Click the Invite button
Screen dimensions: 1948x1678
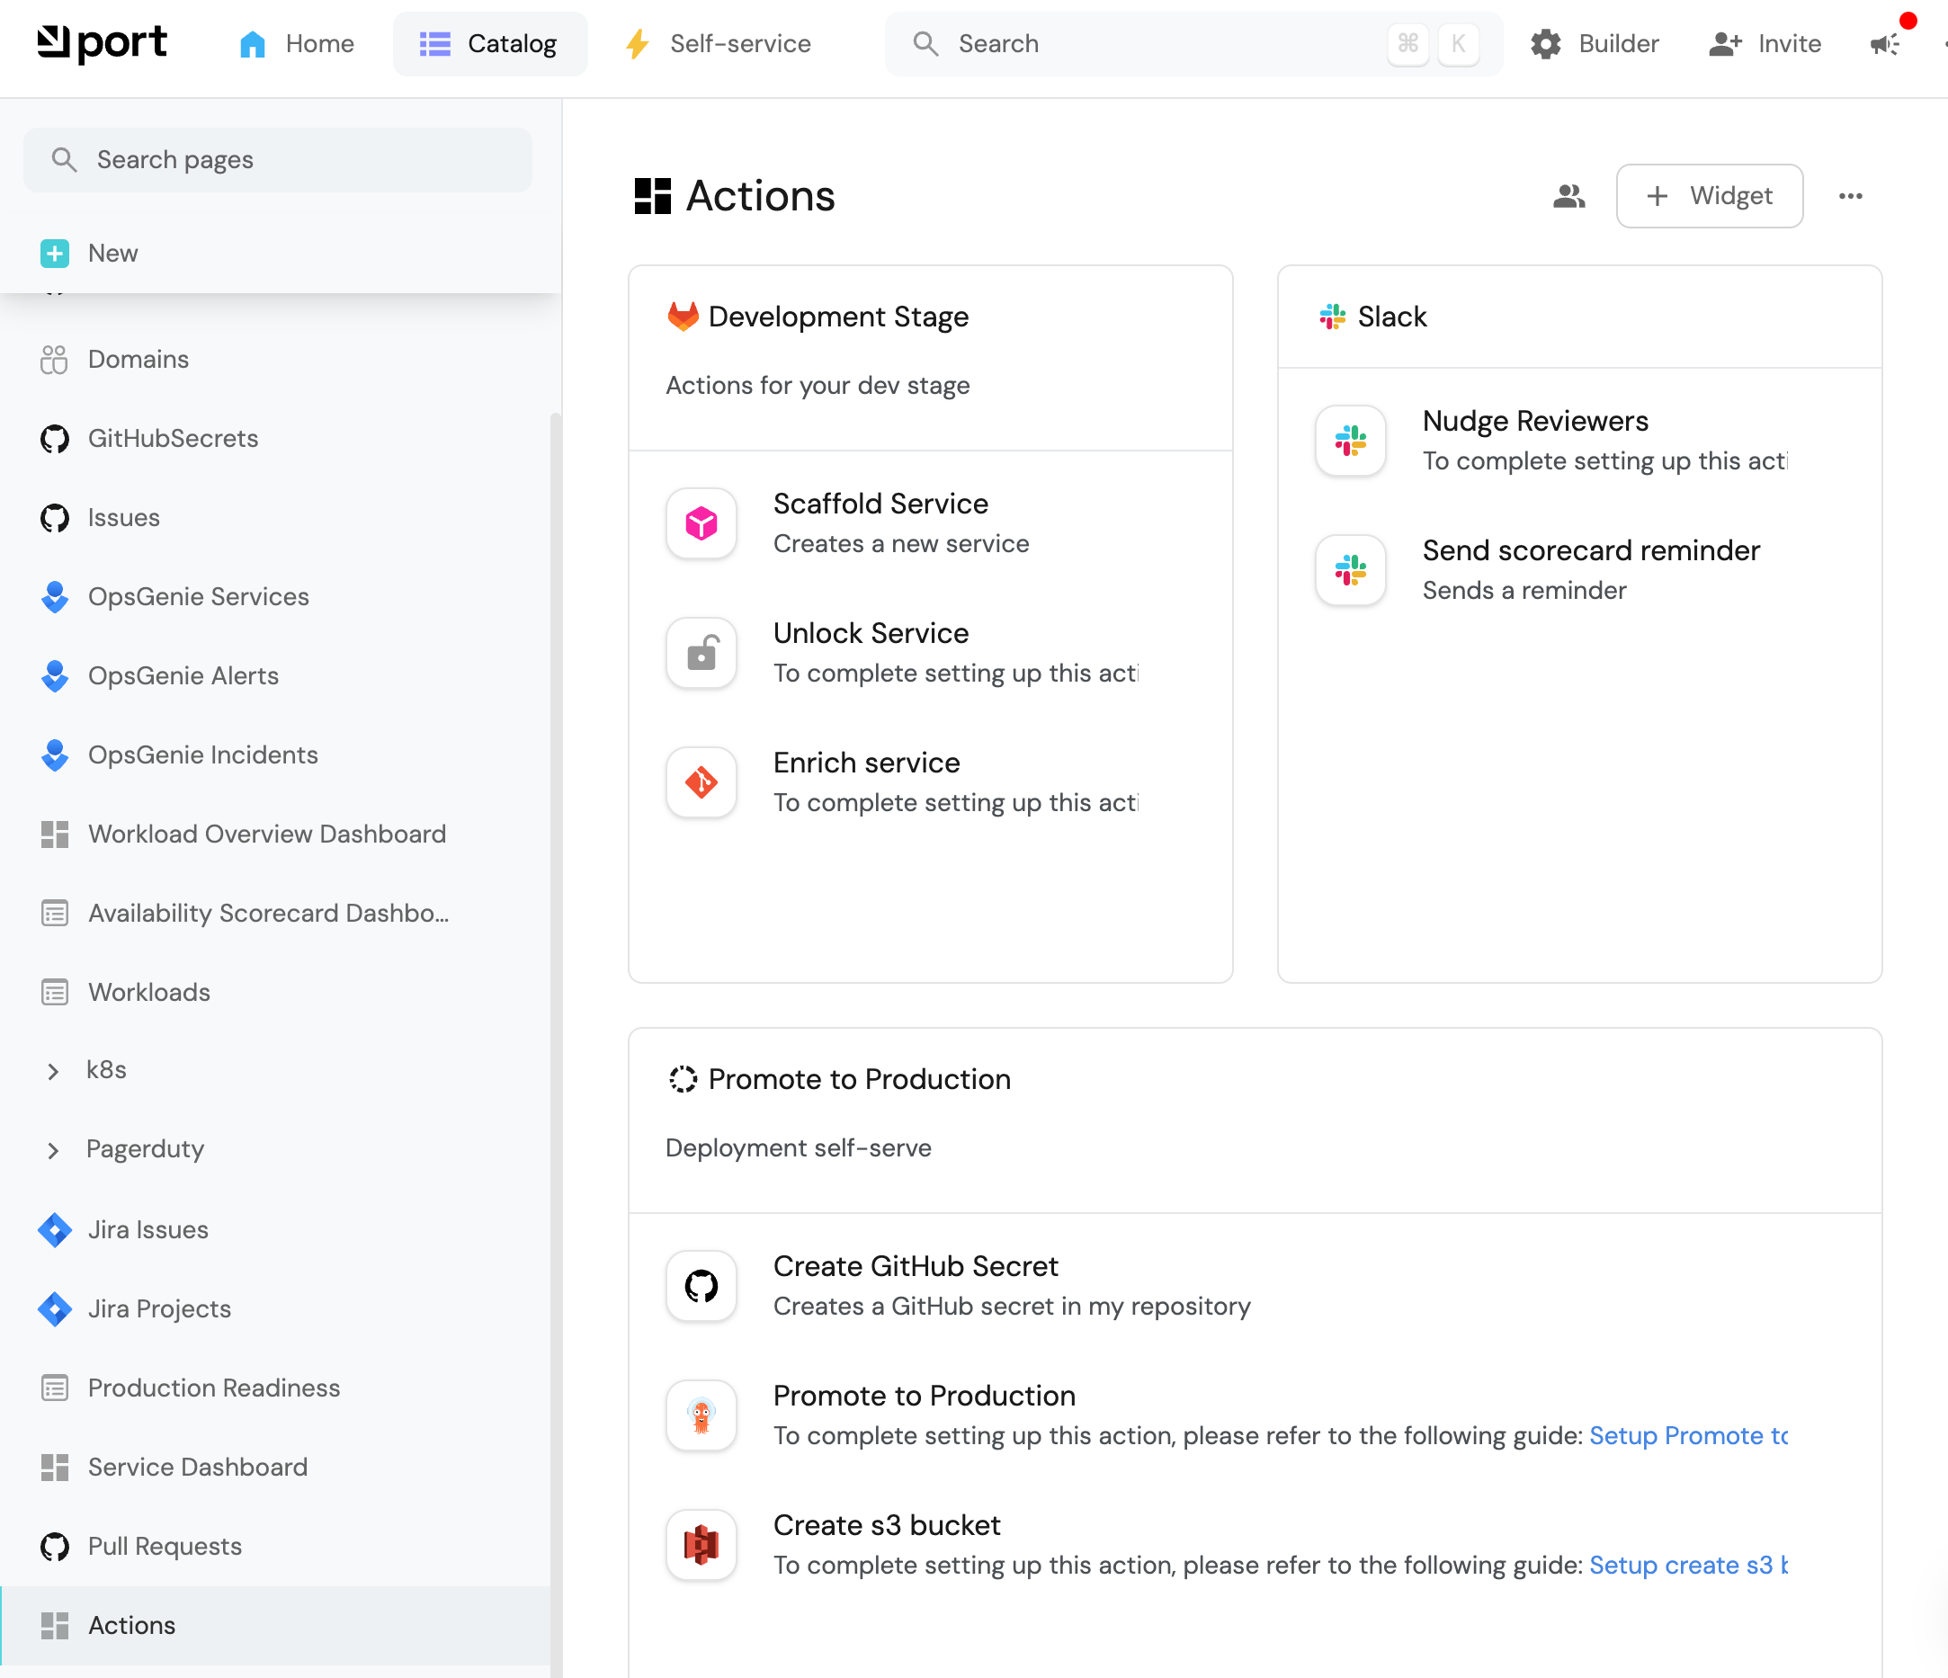[1765, 43]
